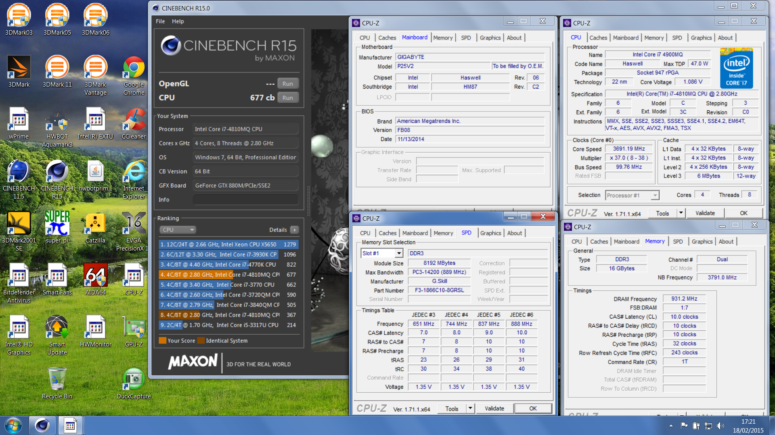This screenshot has height=435, width=775.
Task: Open the Google Chrome desktop icon
Action: (134, 76)
